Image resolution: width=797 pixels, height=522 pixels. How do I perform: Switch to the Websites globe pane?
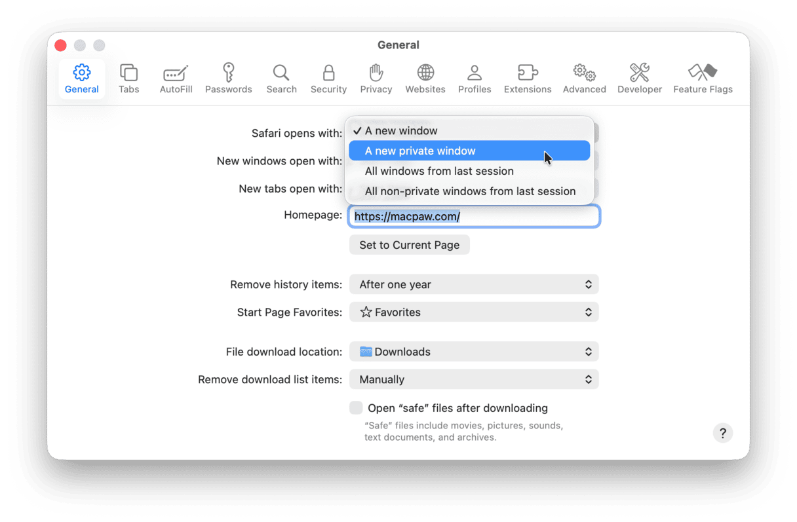425,79
